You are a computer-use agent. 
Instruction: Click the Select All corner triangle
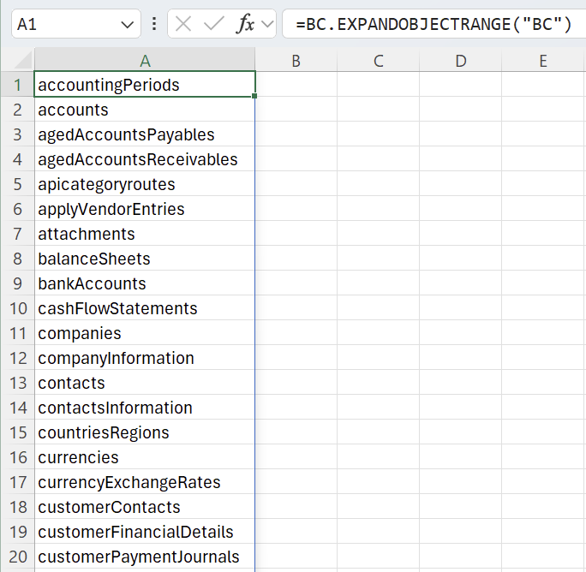22,61
